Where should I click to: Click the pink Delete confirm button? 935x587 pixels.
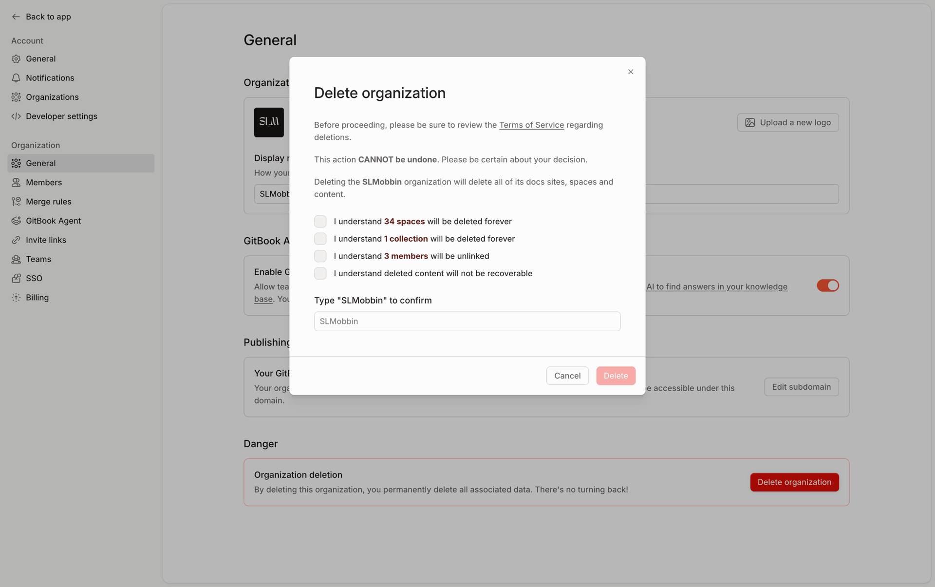coord(616,376)
